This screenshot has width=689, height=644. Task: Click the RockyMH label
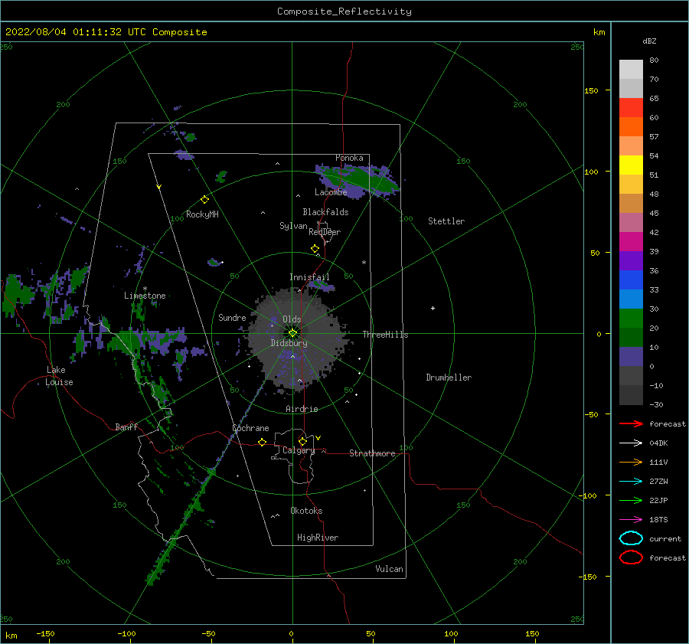tap(202, 214)
